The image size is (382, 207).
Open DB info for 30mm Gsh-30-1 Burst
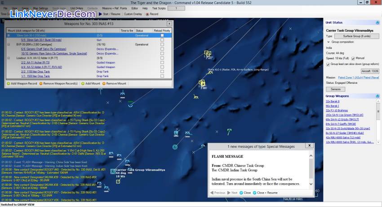(x=41, y=40)
